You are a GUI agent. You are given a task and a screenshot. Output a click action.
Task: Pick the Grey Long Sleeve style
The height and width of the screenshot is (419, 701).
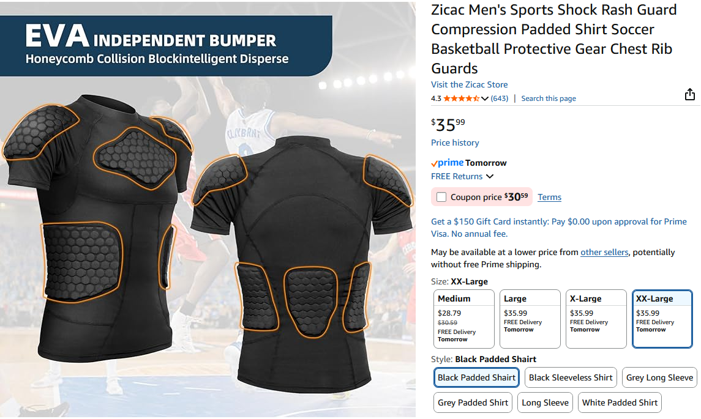(659, 377)
